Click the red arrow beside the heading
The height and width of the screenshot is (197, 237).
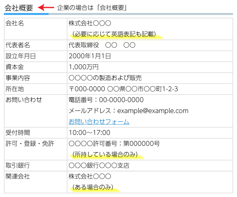(48, 7)
